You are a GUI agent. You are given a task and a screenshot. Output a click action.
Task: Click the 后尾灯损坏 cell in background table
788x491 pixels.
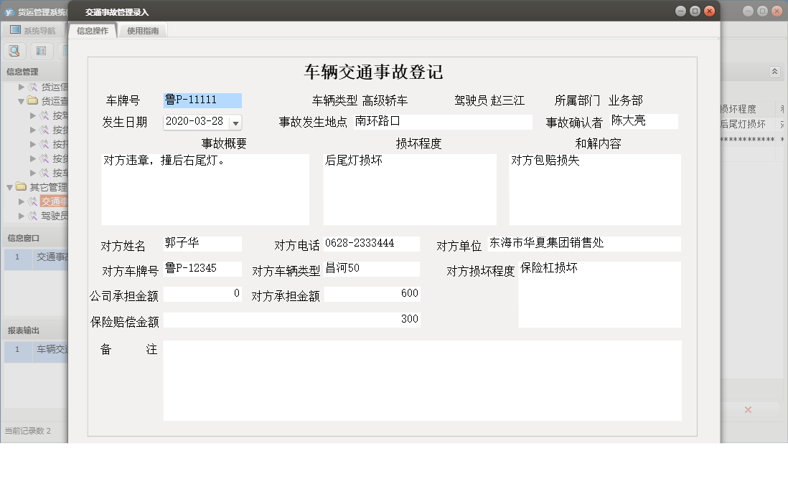744,124
